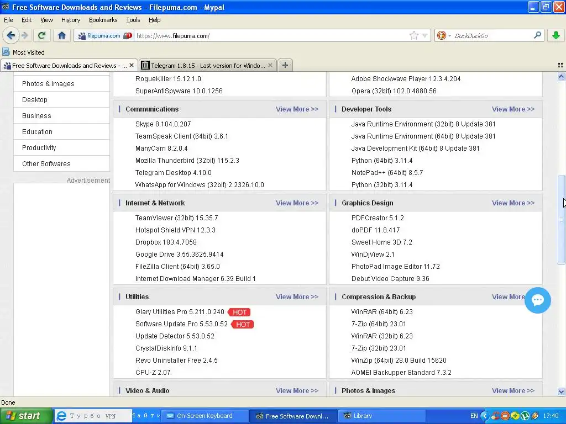Image resolution: width=566 pixels, height=424 pixels.
Task: Click the search magnifier icon
Action: coord(537,35)
